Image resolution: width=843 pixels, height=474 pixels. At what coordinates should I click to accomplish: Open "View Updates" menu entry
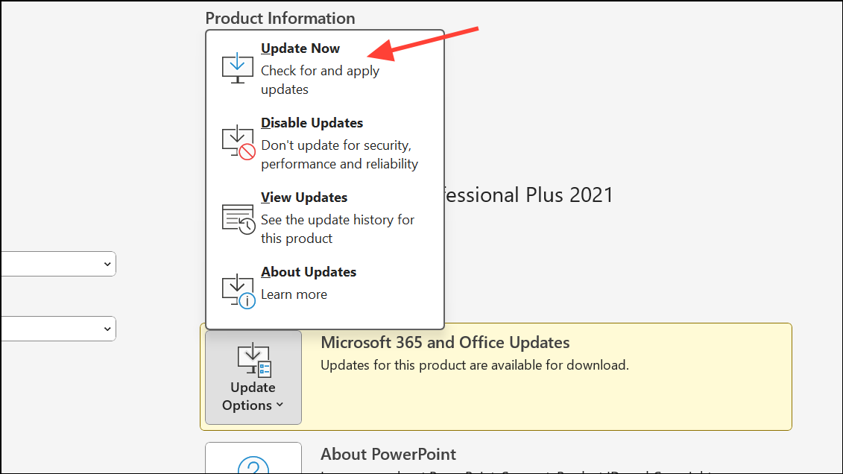pyautogui.click(x=304, y=197)
